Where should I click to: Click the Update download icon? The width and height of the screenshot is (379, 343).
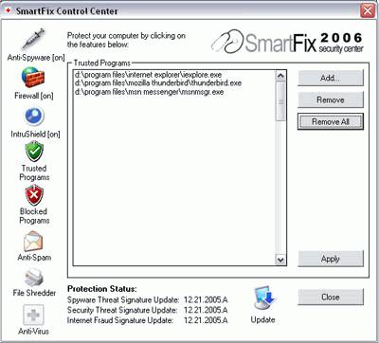(x=264, y=298)
